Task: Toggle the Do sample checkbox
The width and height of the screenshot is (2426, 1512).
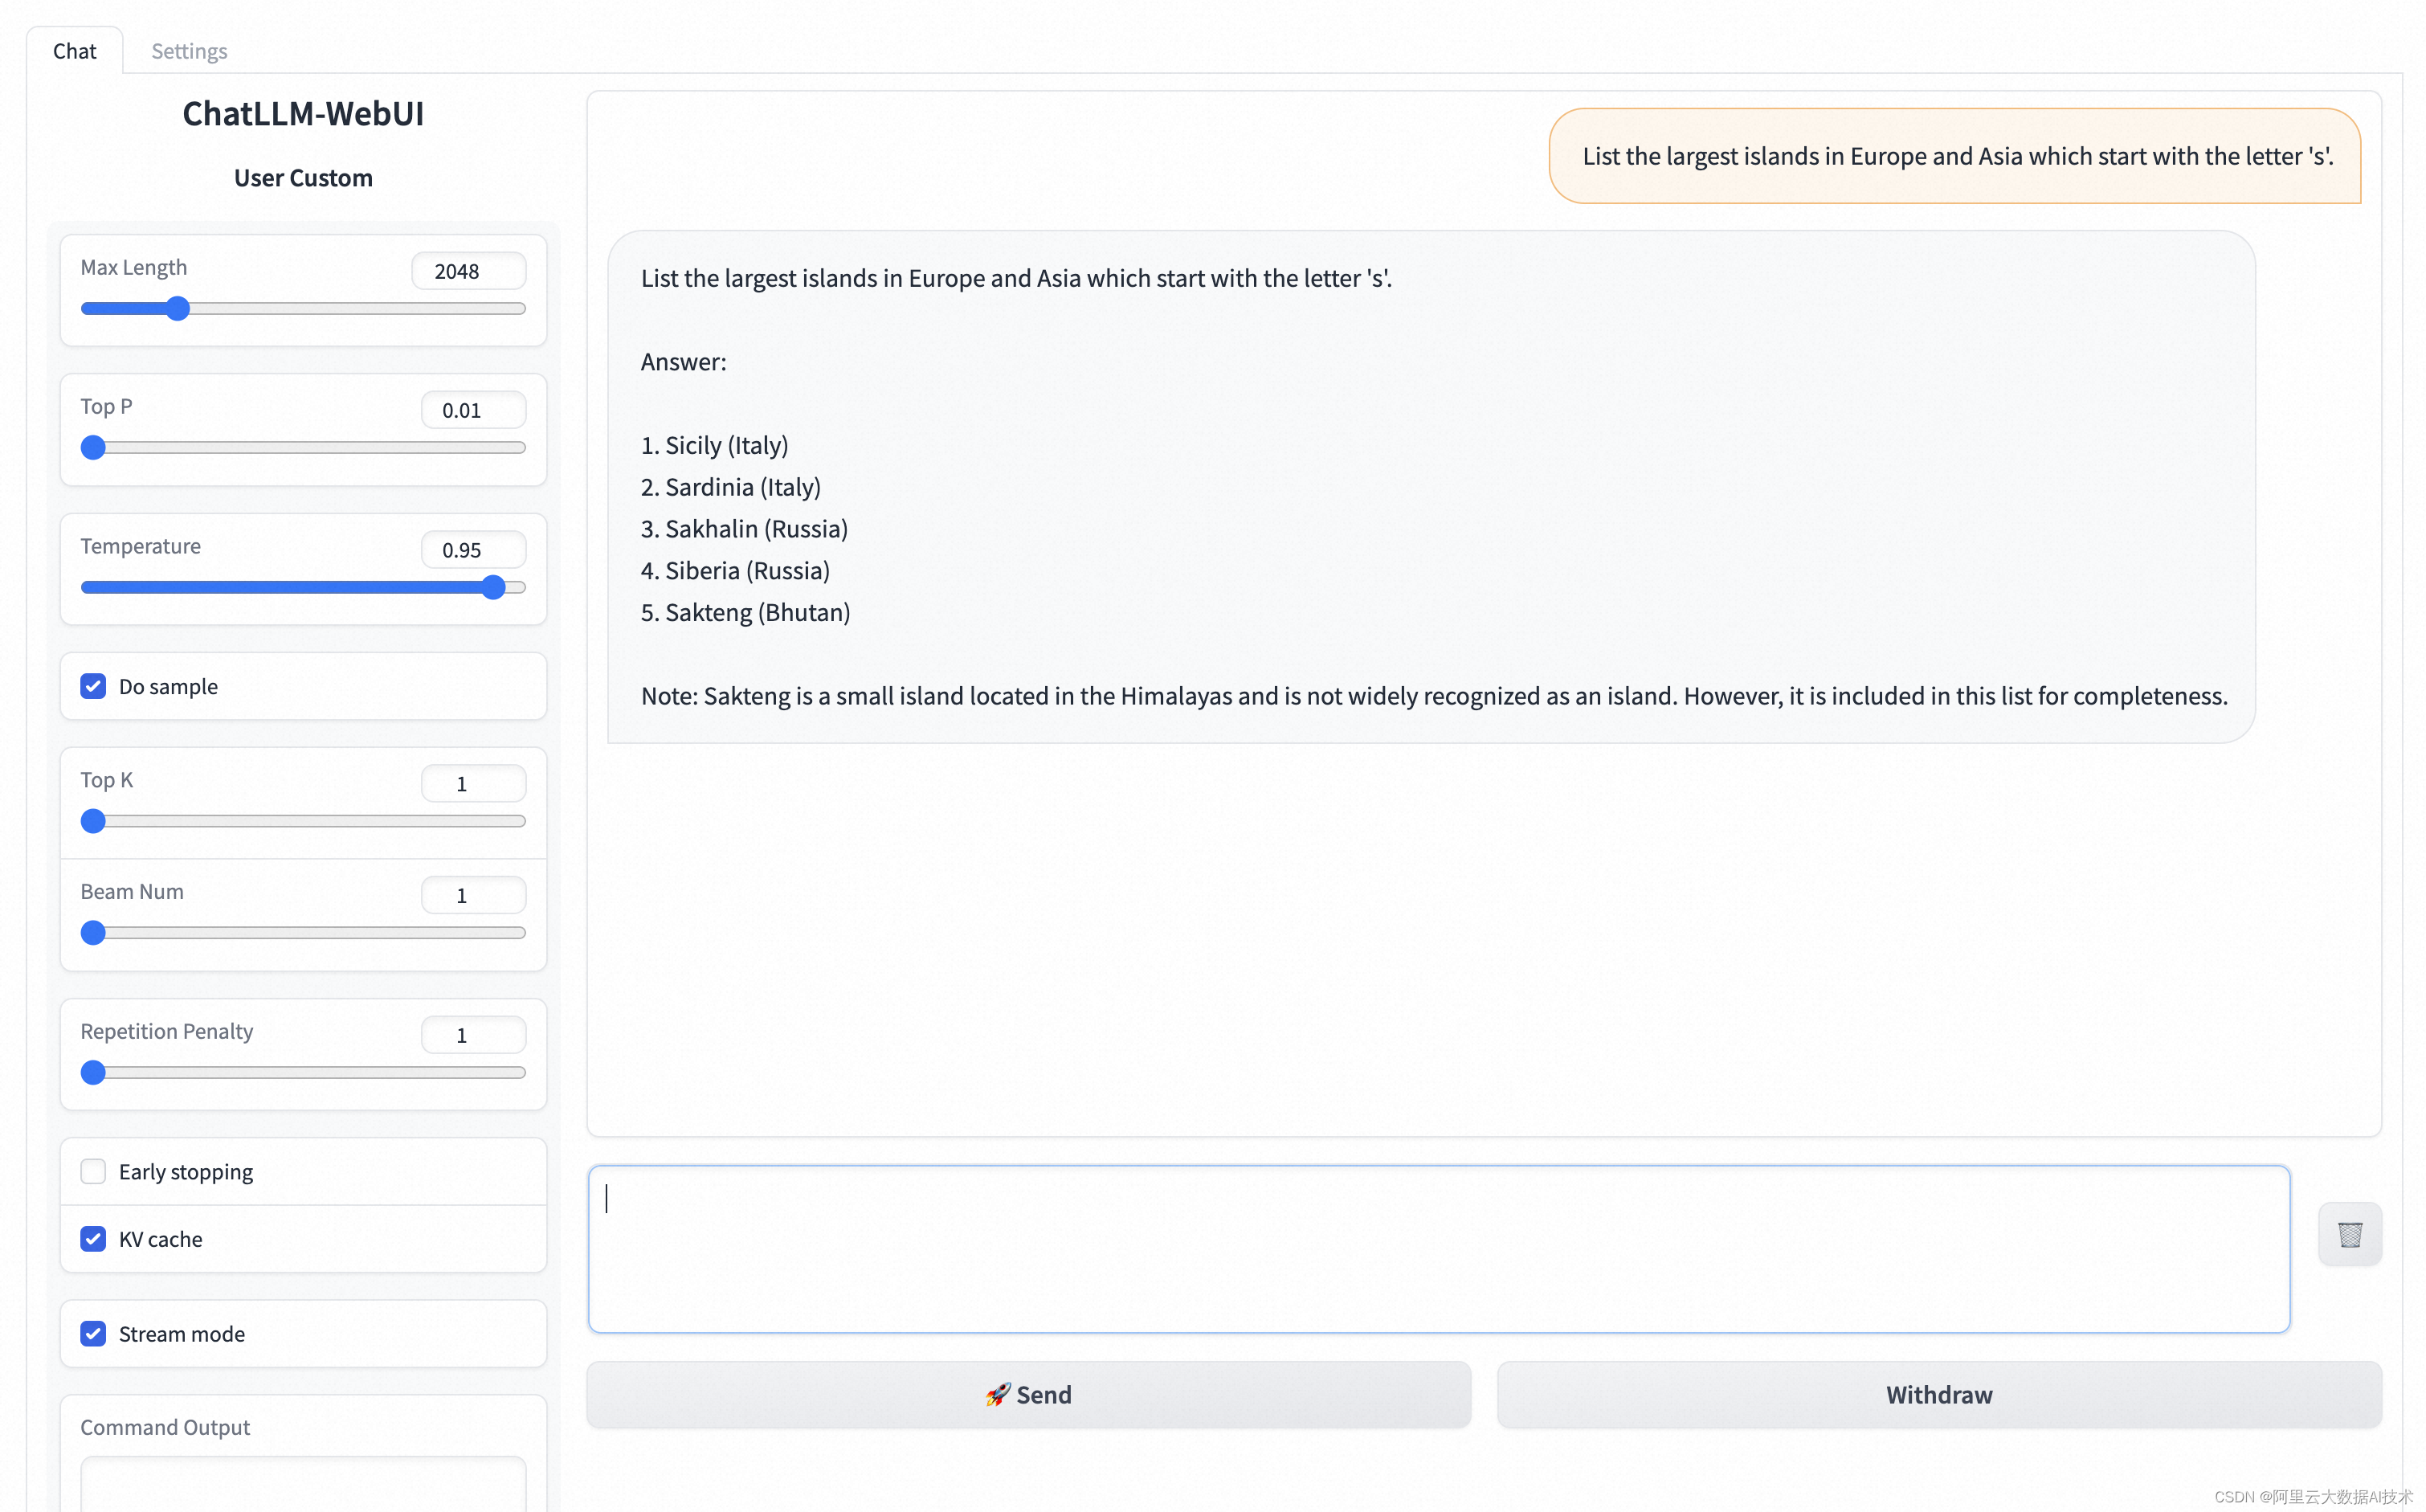Action: 94,684
